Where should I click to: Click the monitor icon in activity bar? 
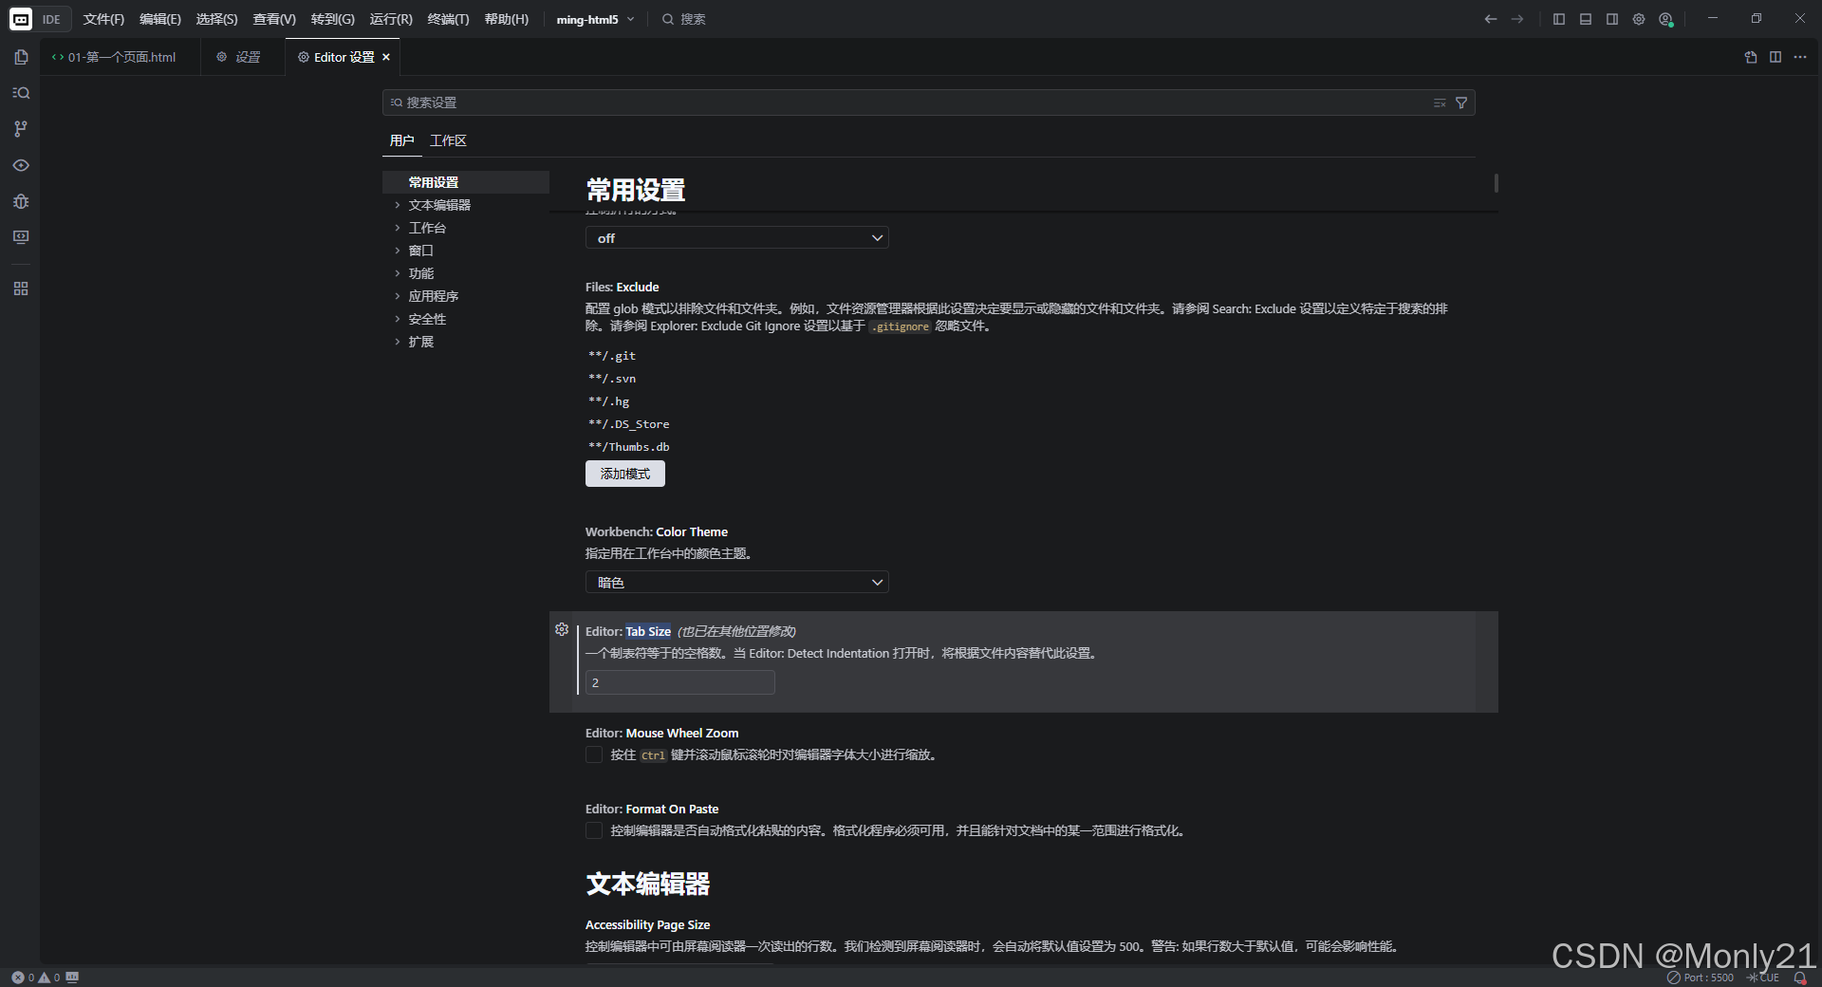[x=21, y=237]
